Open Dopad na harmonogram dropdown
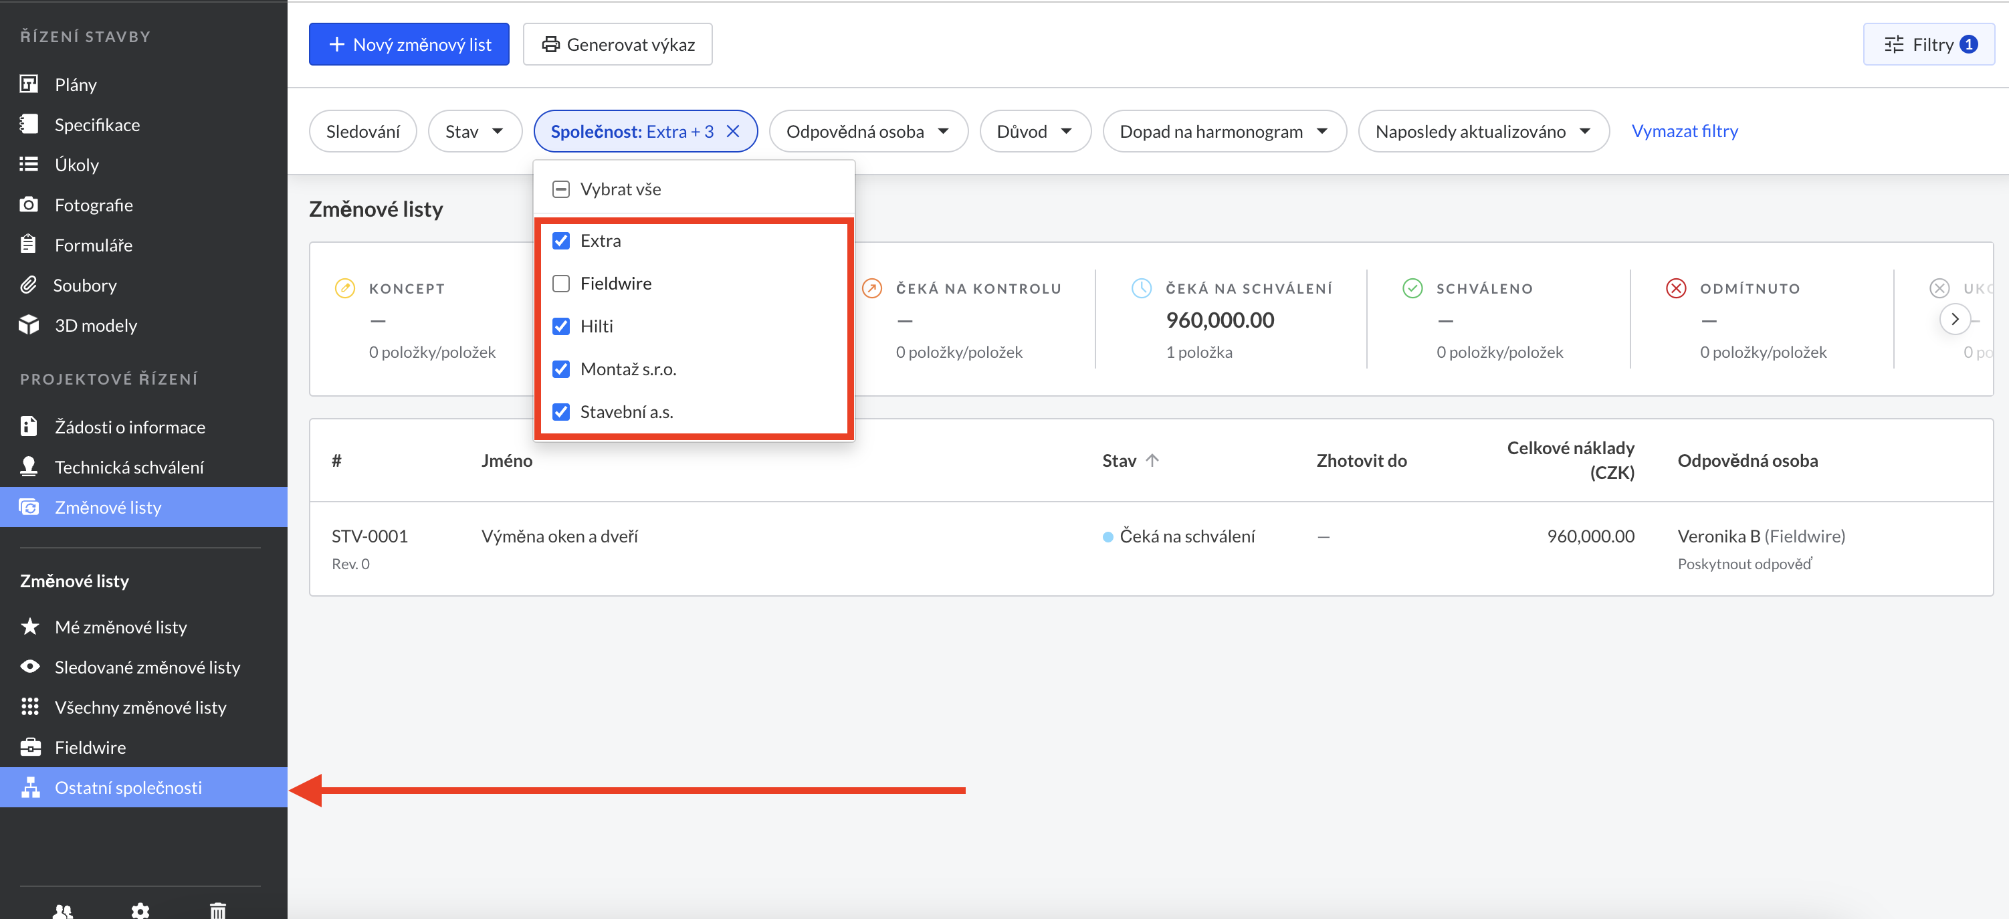The width and height of the screenshot is (2009, 919). coord(1224,131)
